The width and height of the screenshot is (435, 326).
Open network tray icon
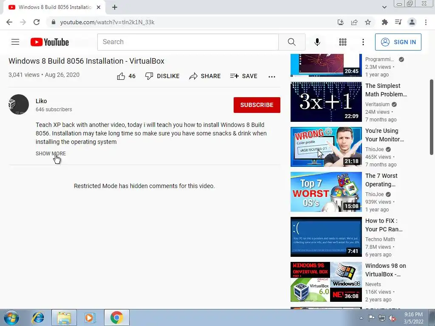coord(382,318)
